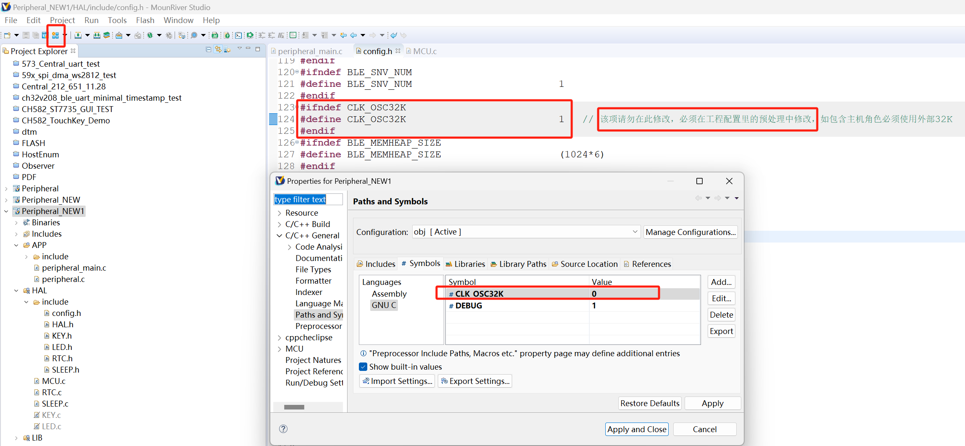The height and width of the screenshot is (446, 965).
Task: Click the Import Settings... button
Action: pyautogui.click(x=397, y=381)
